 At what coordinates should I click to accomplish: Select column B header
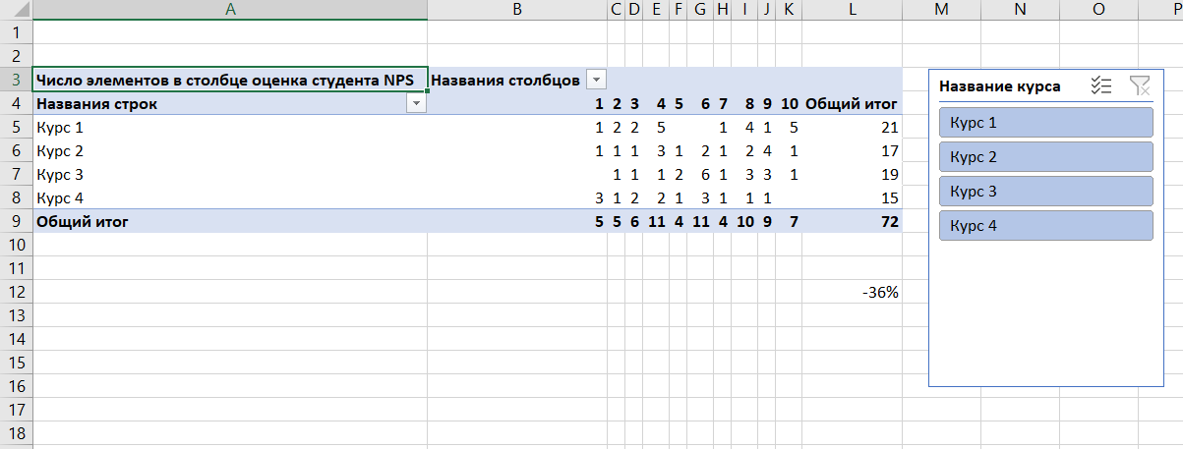click(x=517, y=10)
